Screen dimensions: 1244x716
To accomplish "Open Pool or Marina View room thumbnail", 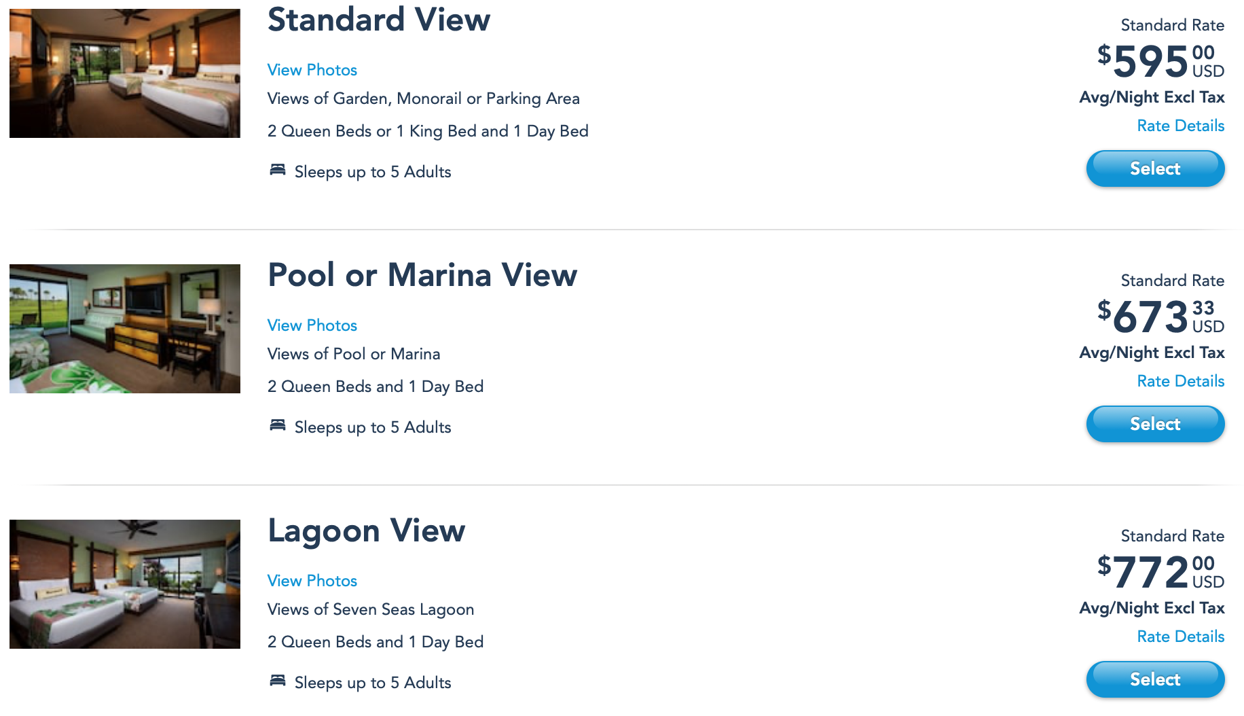I will point(125,329).
